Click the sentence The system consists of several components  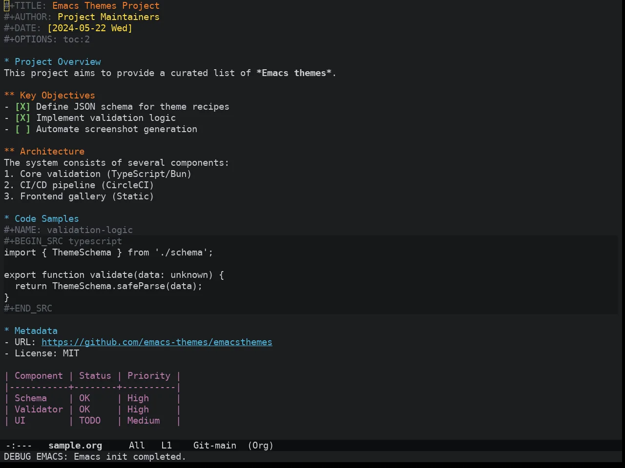point(116,163)
